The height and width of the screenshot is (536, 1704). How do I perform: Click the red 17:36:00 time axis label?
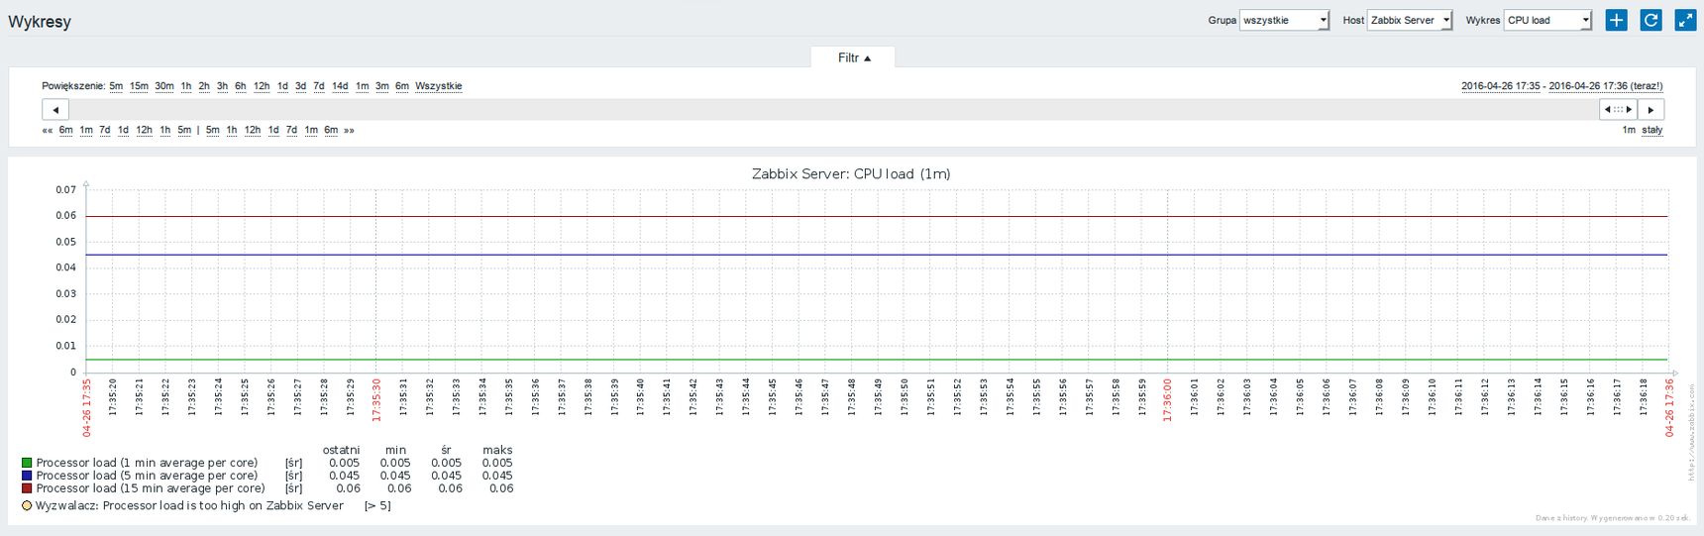(x=1168, y=400)
